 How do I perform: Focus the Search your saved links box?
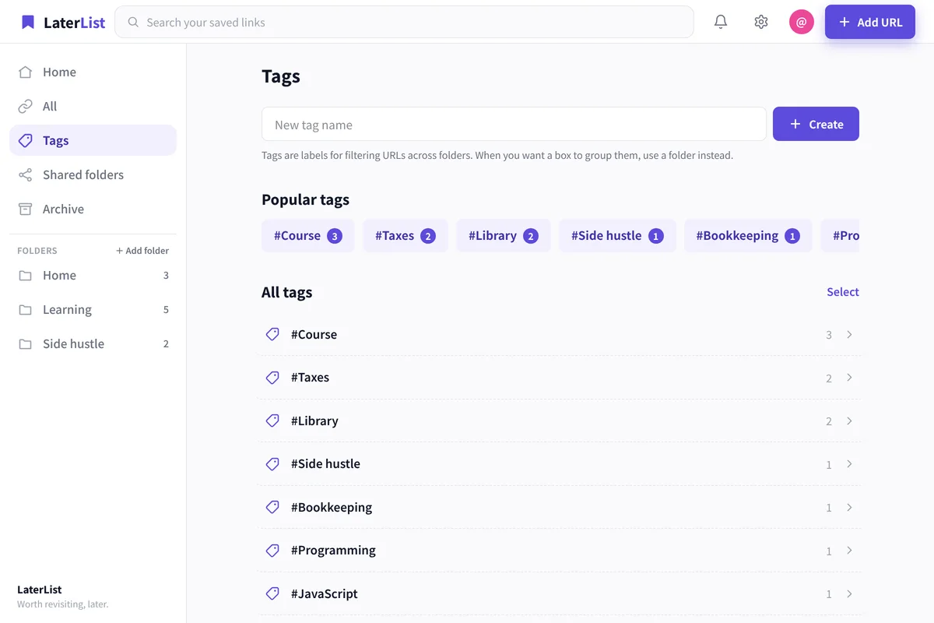click(404, 22)
